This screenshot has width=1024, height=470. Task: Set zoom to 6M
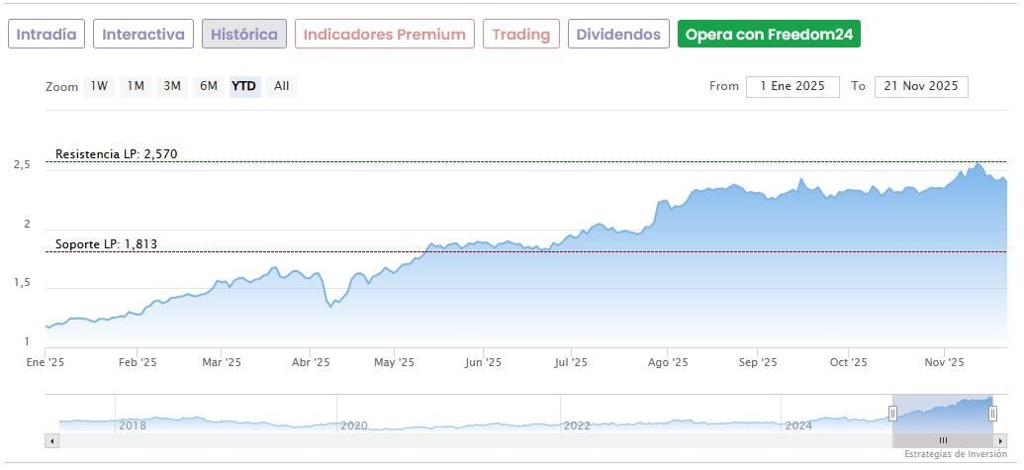pyautogui.click(x=208, y=86)
